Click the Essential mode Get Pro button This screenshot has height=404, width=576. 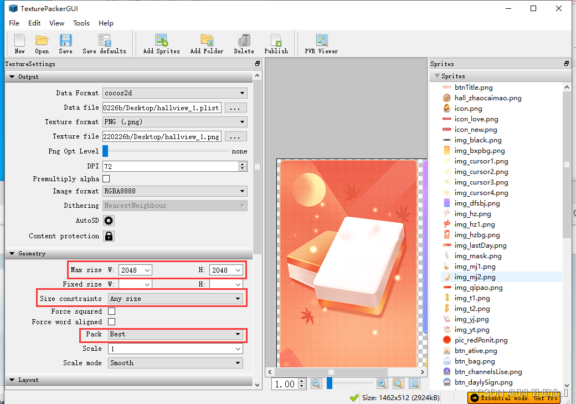pyautogui.click(x=513, y=398)
